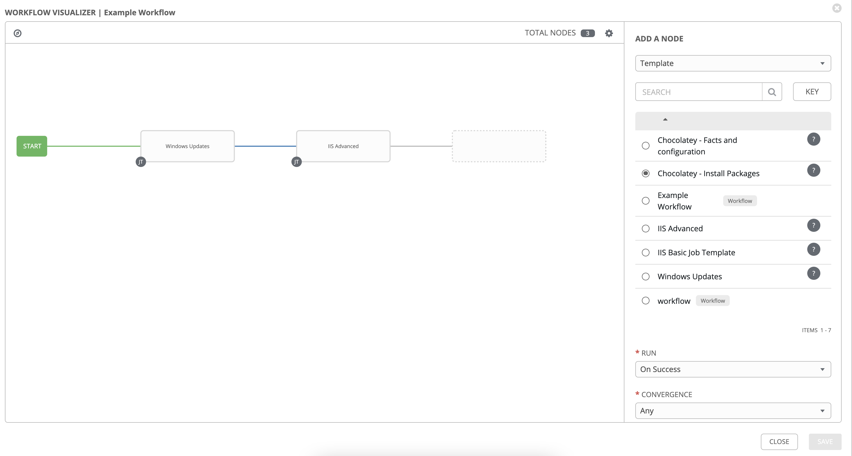
Task: Click the JT badge icon on IIS Advanced node
Action: point(296,162)
